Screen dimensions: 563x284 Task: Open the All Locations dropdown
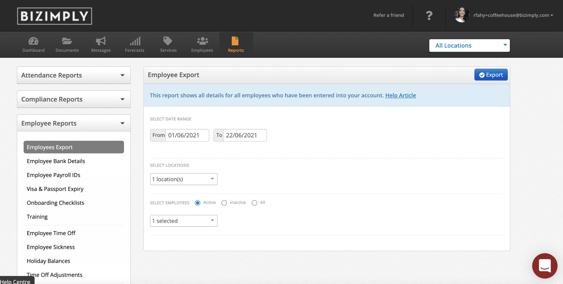(x=469, y=45)
